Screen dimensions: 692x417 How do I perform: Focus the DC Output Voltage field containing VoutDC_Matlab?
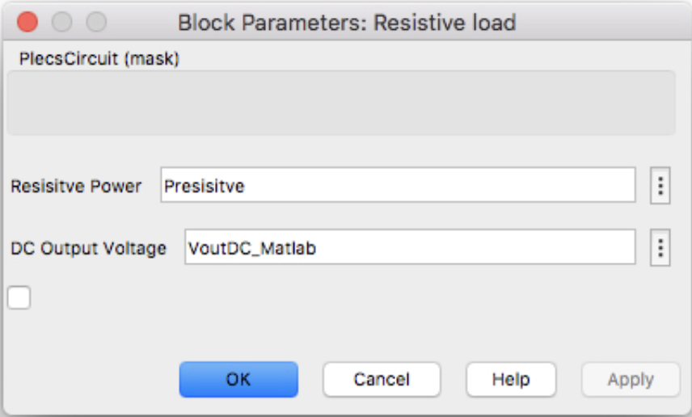click(410, 248)
